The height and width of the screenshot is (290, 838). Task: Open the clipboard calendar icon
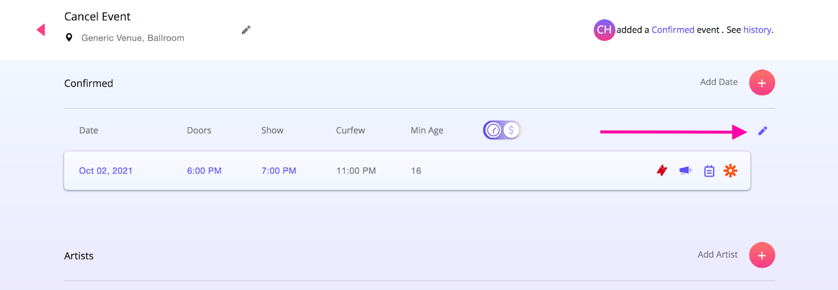pyautogui.click(x=709, y=171)
